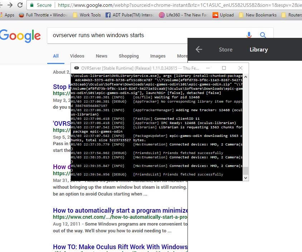The height and width of the screenshot is (252, 302).
Task: Switch to Videos results tab
Action: pyautogui.click(x=77, y=56)
